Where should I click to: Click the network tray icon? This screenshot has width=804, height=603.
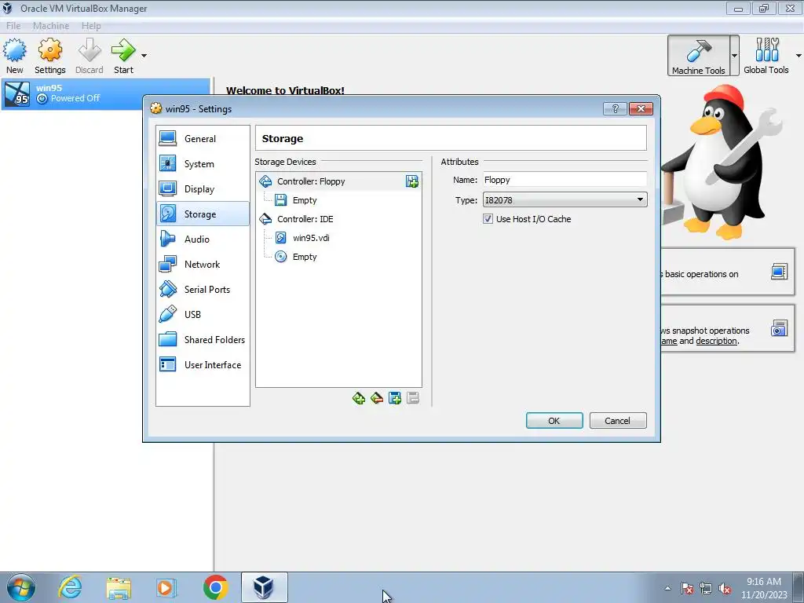706,589
